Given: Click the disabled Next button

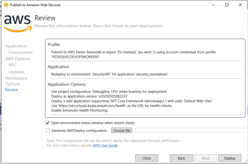Looking at the screenshot, I should (x=206, y=158).
